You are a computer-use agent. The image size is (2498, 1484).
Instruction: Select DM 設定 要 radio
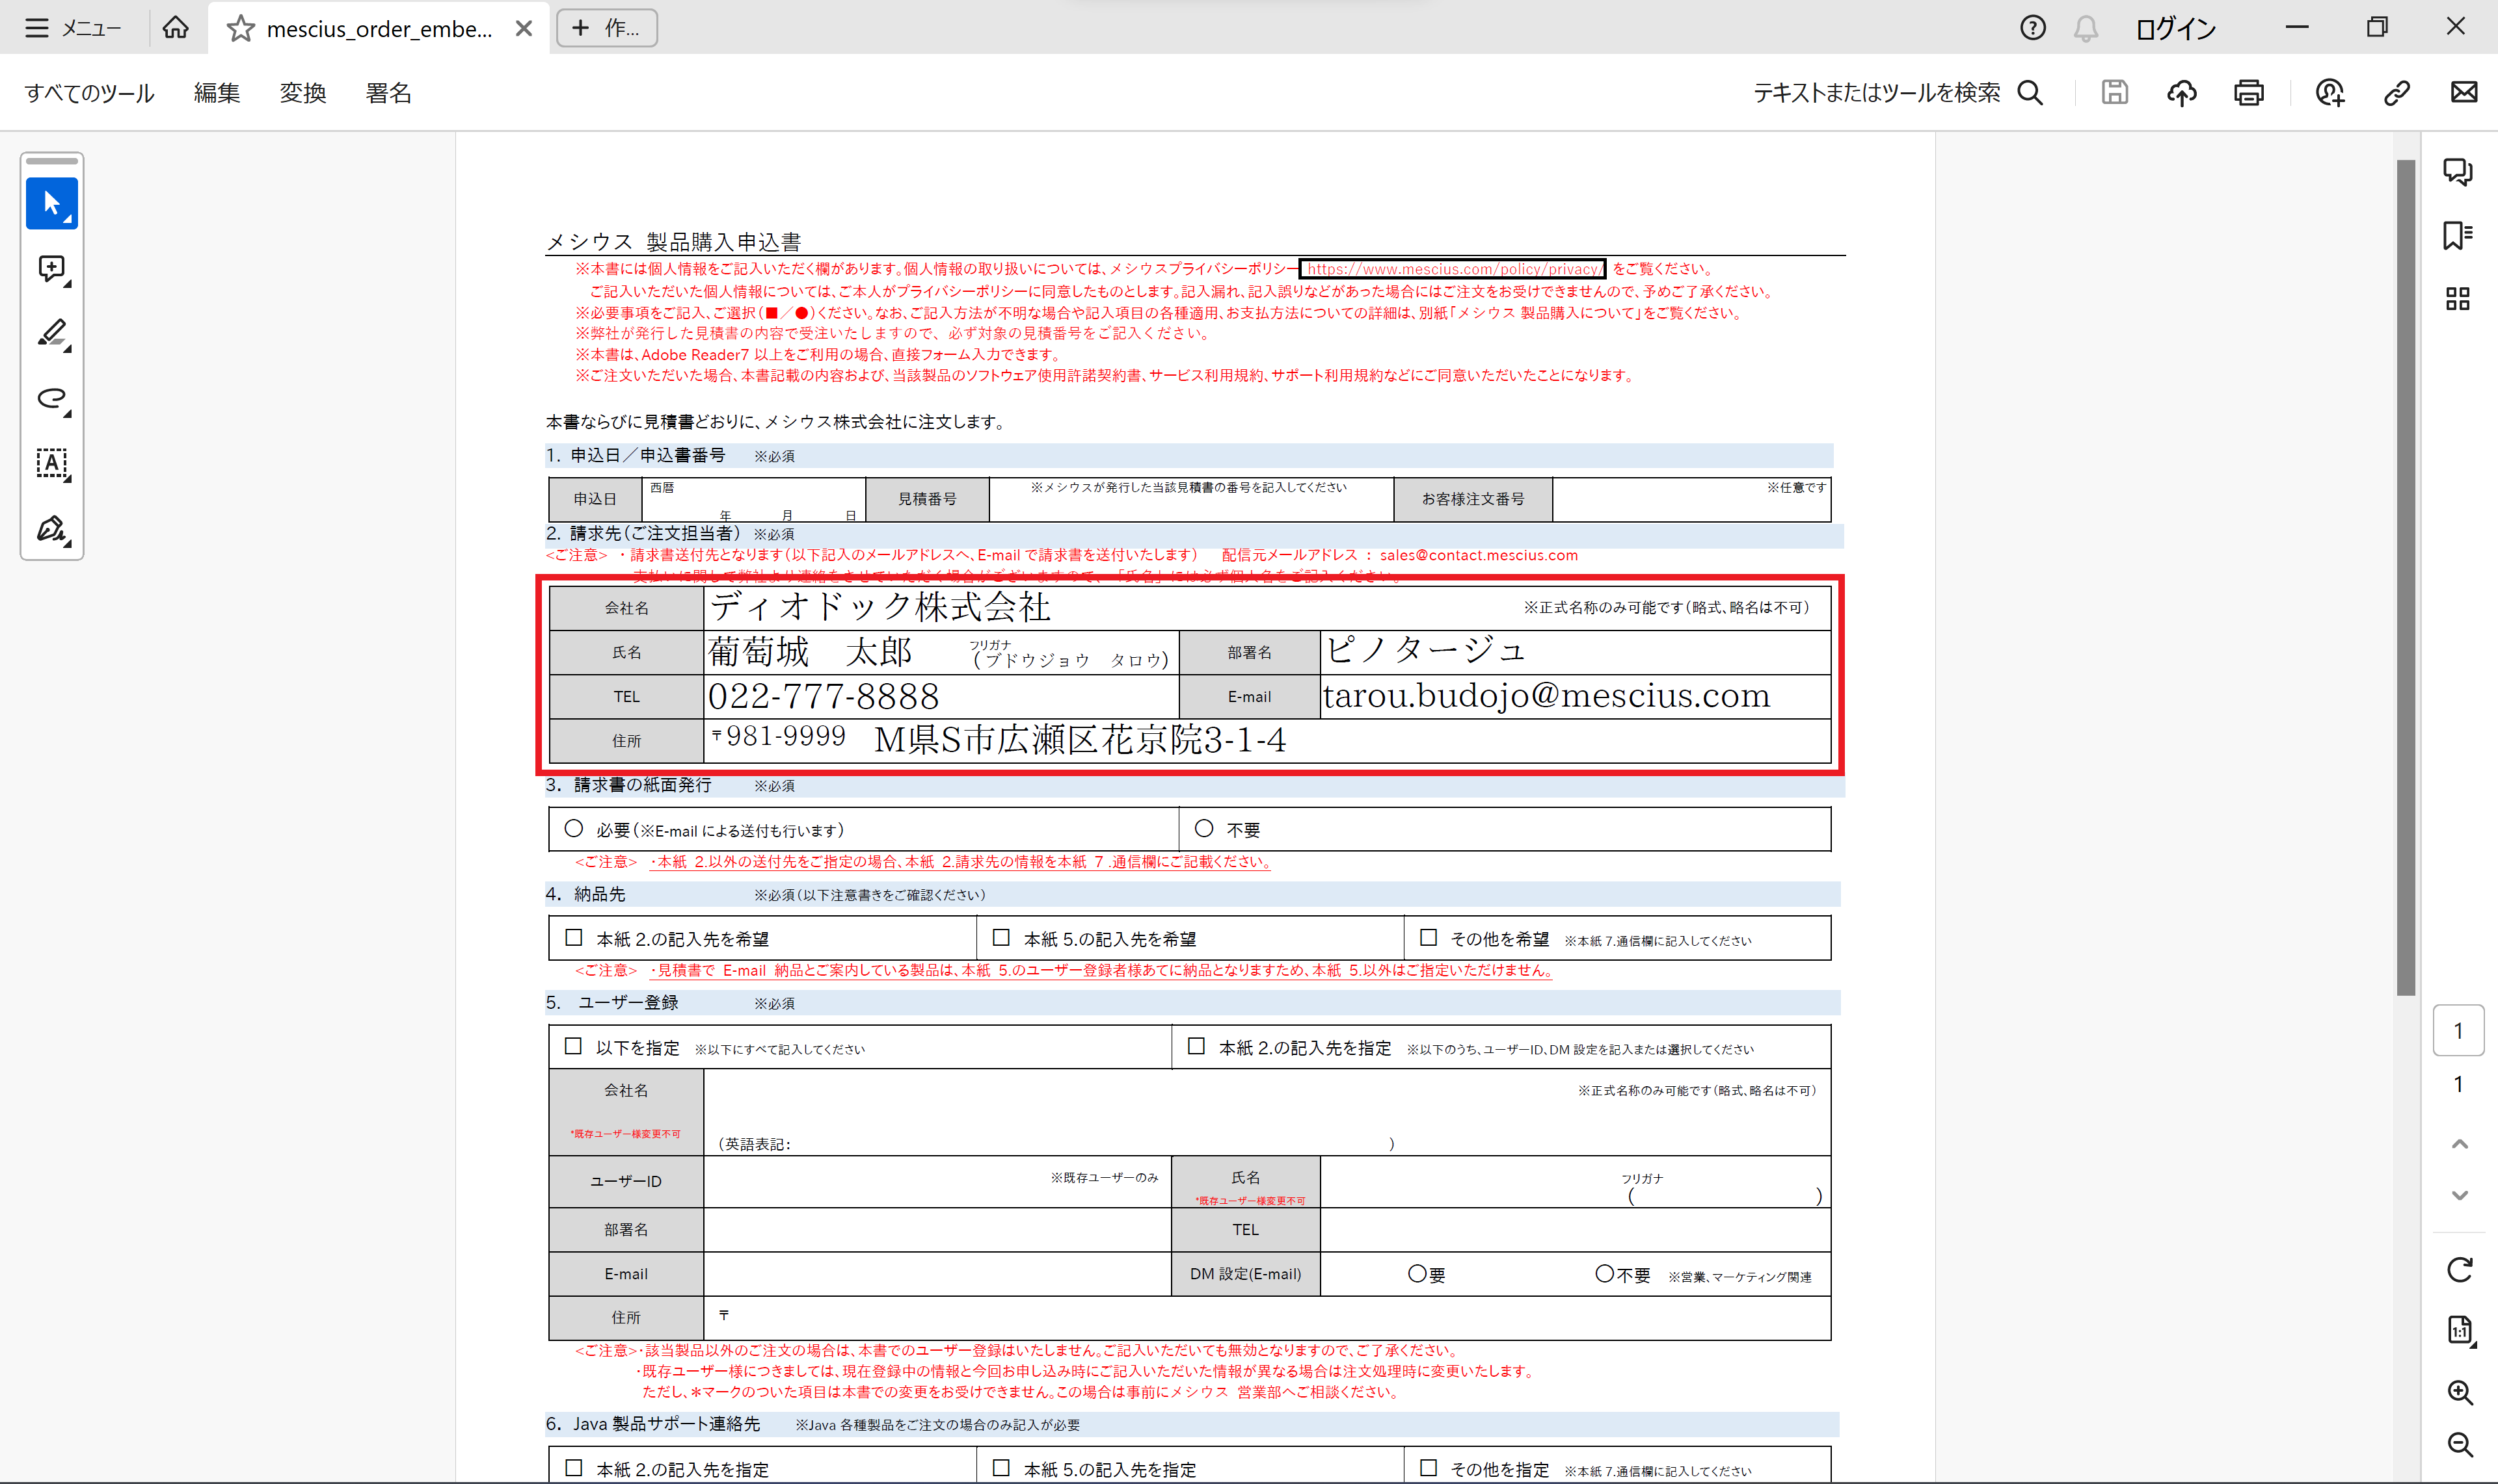[1416, 1274]
